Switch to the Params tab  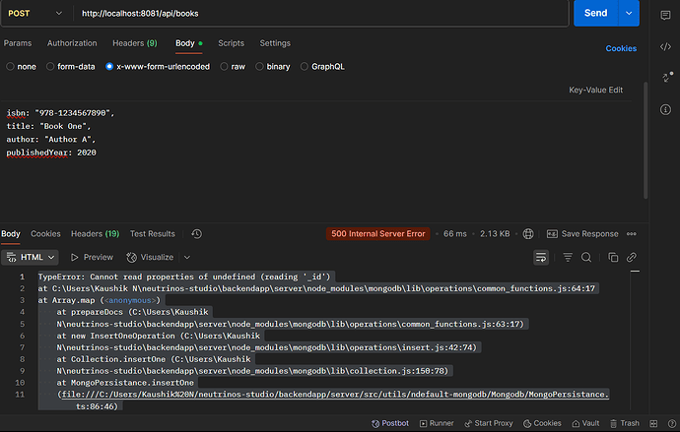tap(18, 43)
